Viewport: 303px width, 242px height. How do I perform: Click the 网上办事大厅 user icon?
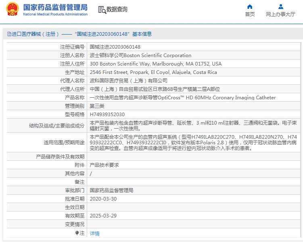(280, 7)
